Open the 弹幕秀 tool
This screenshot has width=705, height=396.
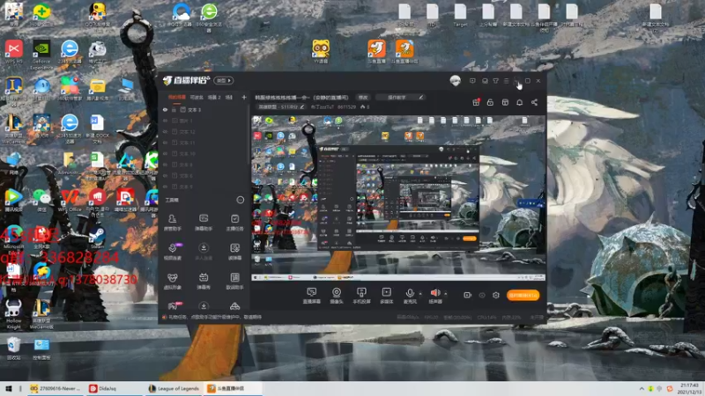(204, 281)
